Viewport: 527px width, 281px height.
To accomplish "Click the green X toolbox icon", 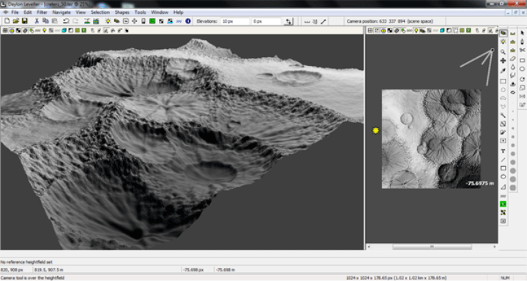I will click(x=503, y=204).
